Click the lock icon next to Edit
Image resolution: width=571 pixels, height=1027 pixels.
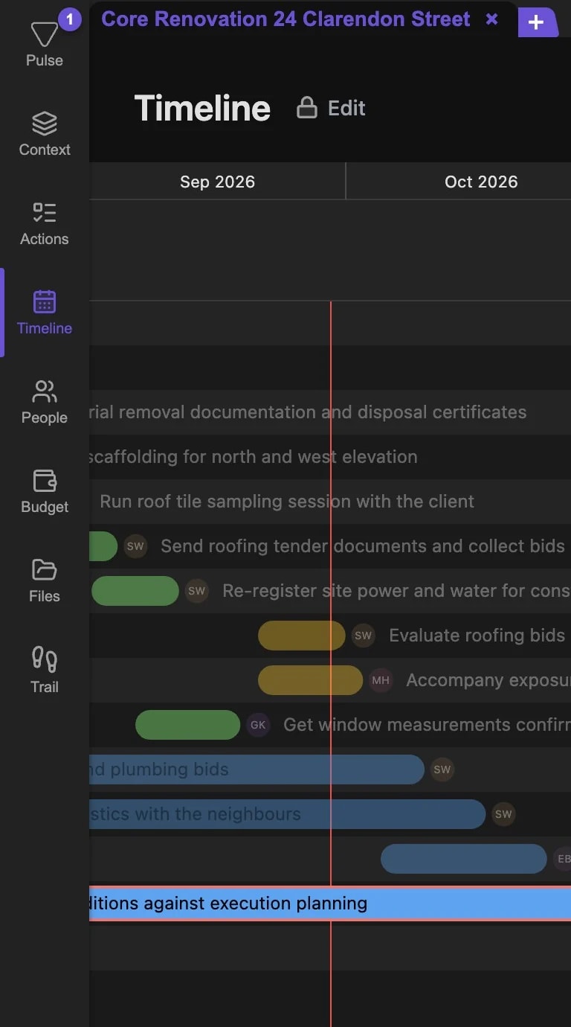pos(307,108)
